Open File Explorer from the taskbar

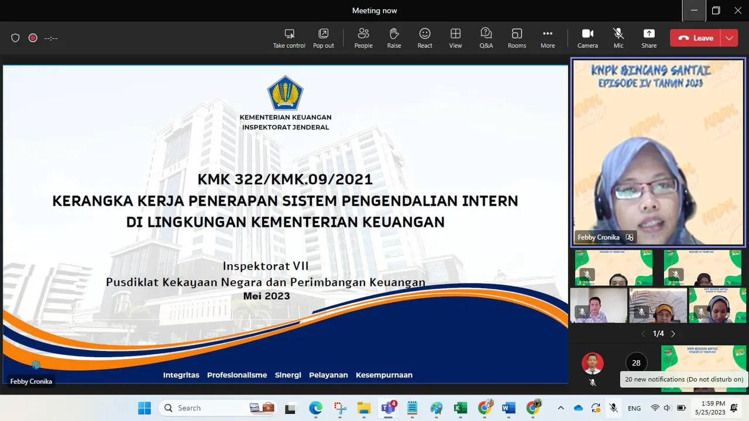click(x=364, y=408)
